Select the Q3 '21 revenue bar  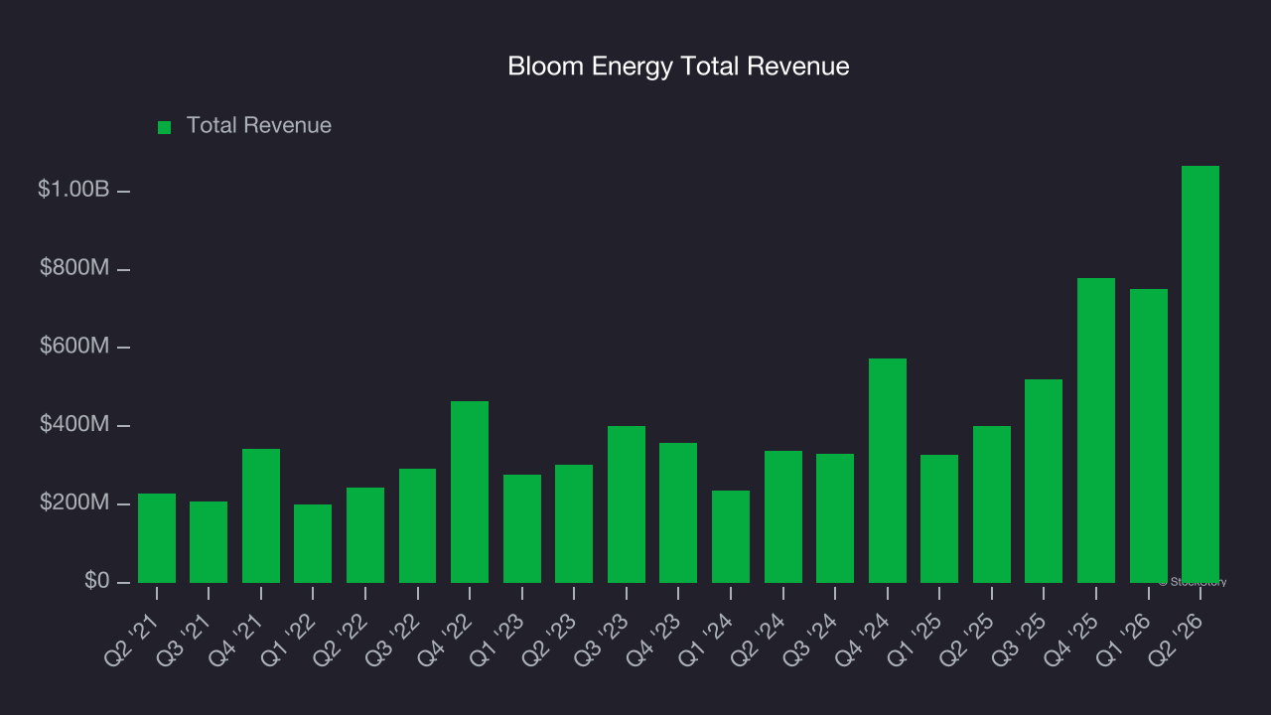209,542
